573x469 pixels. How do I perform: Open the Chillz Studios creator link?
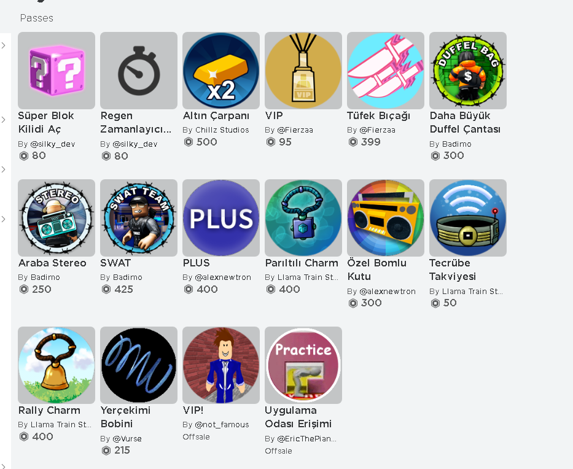pos(222,130)
